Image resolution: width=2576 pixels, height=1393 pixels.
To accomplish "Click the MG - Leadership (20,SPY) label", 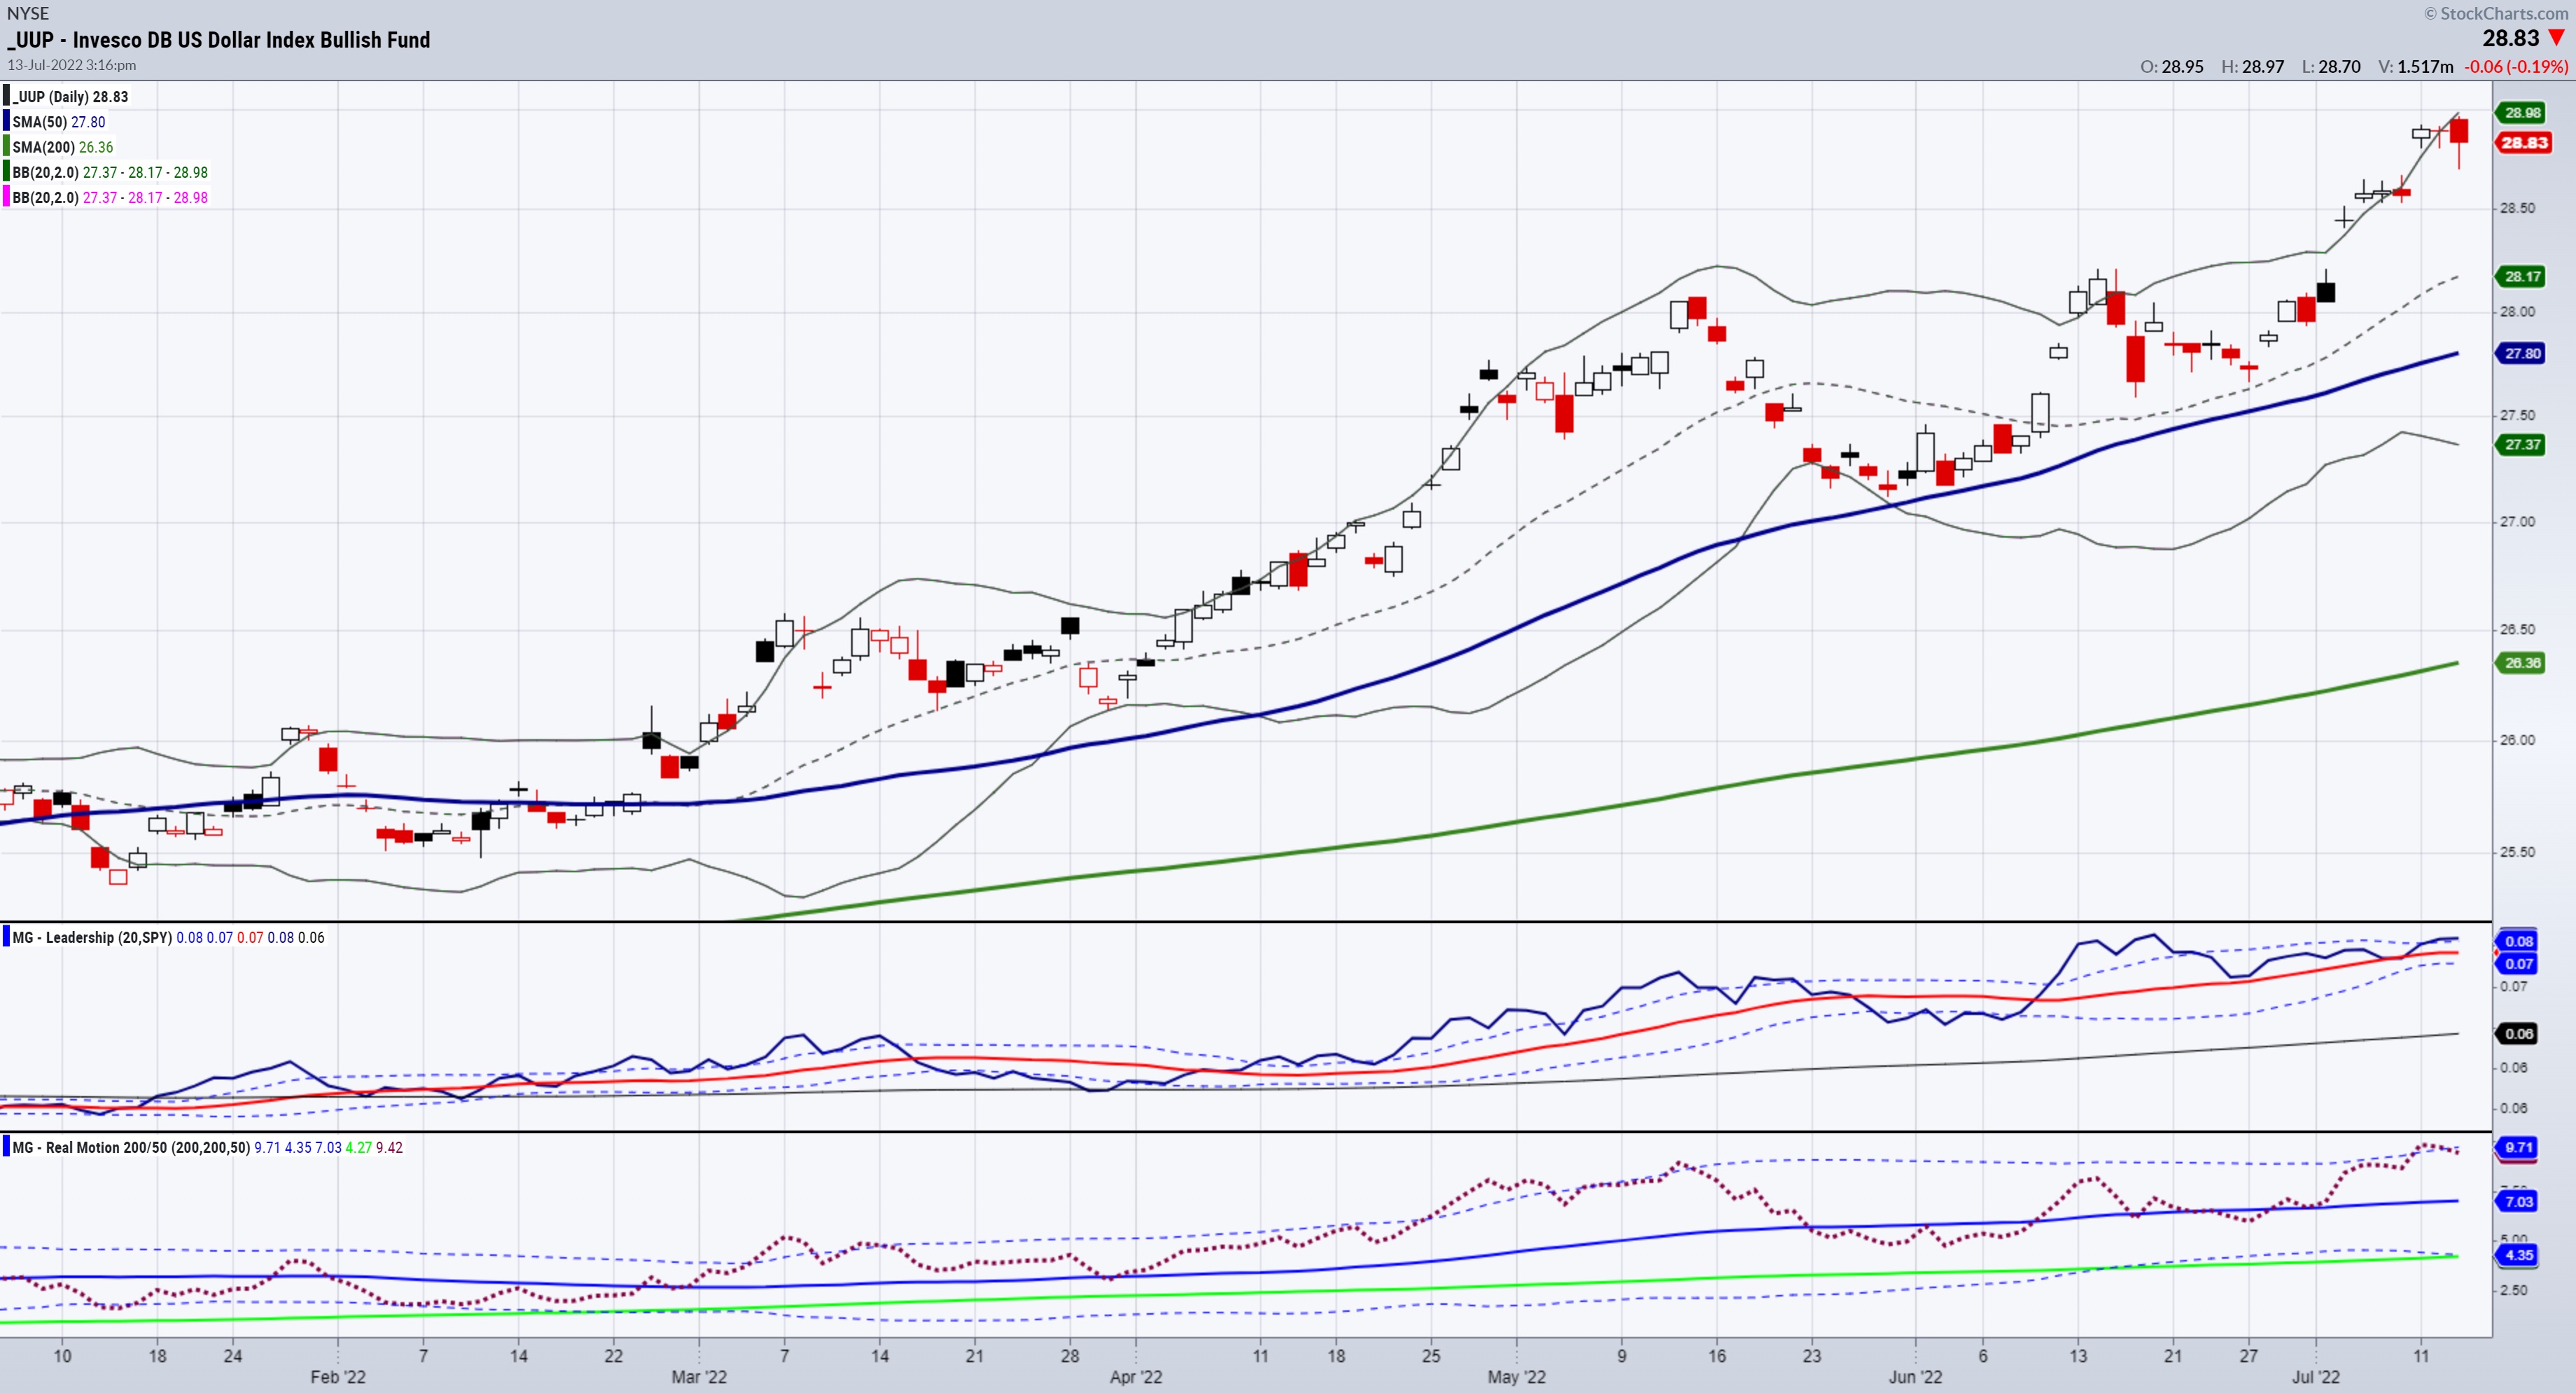I will point(92,938).
